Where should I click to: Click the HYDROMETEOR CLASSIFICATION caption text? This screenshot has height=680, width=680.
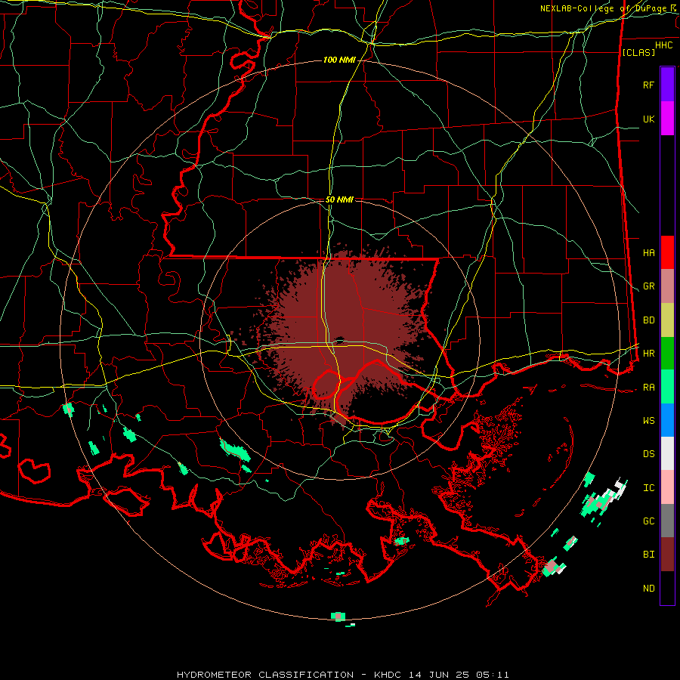265,675
